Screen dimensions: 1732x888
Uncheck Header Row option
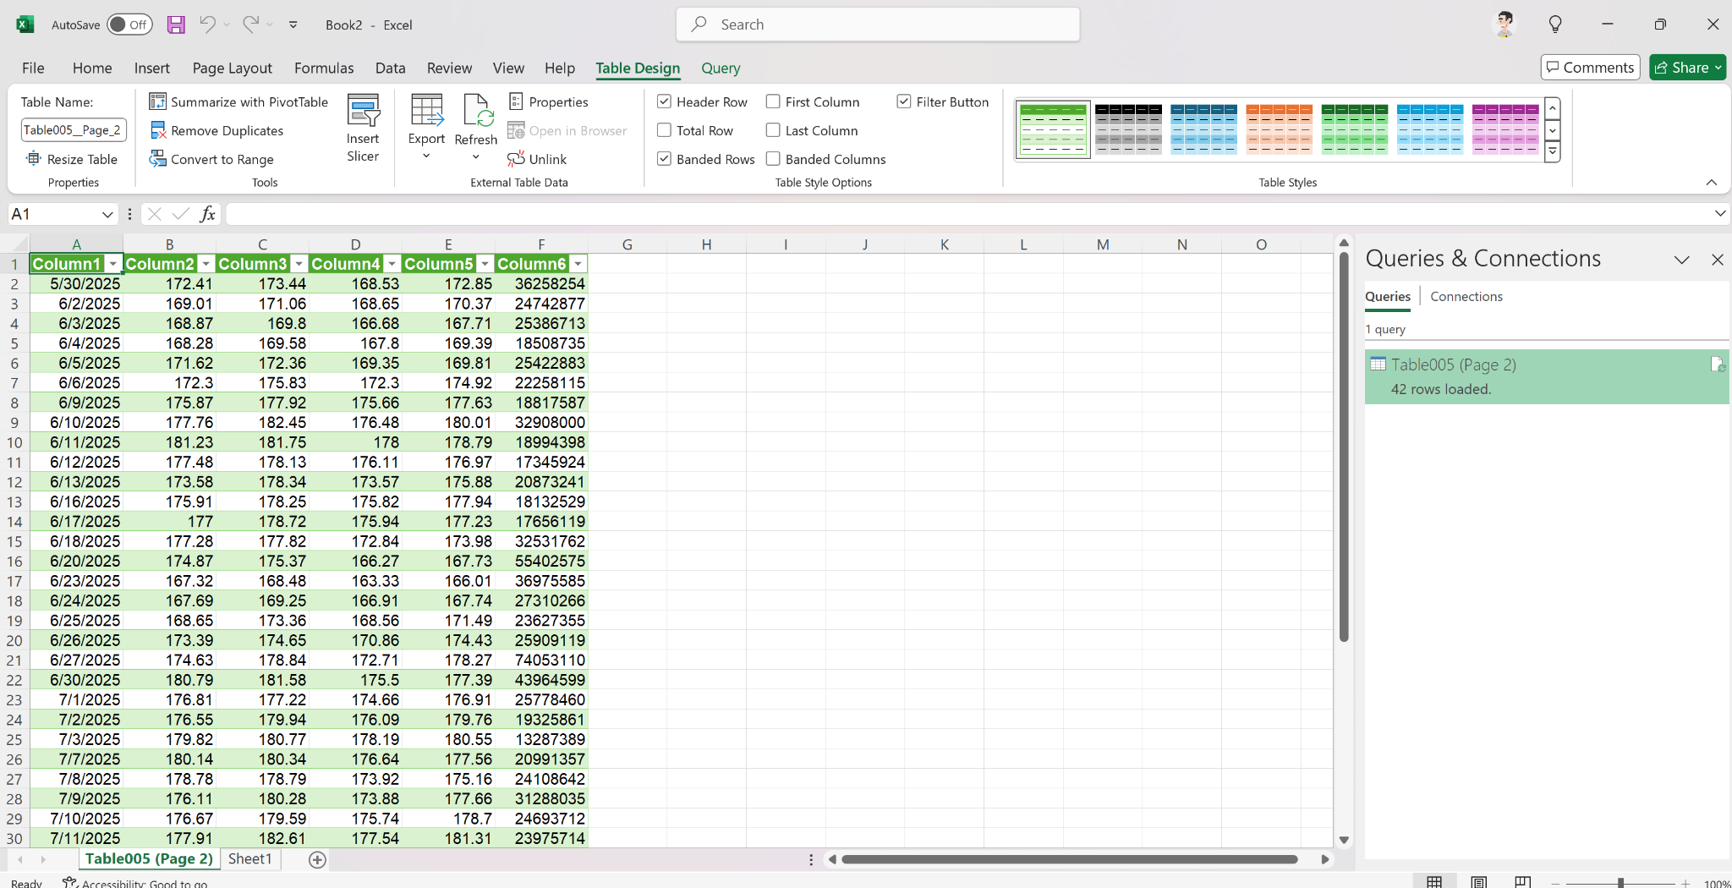[x=665, y=101]
